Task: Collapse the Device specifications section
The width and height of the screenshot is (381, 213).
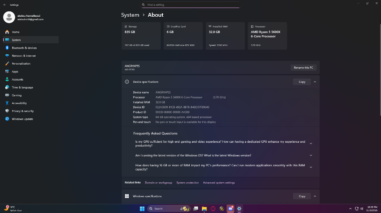Action: click(315, 82)
